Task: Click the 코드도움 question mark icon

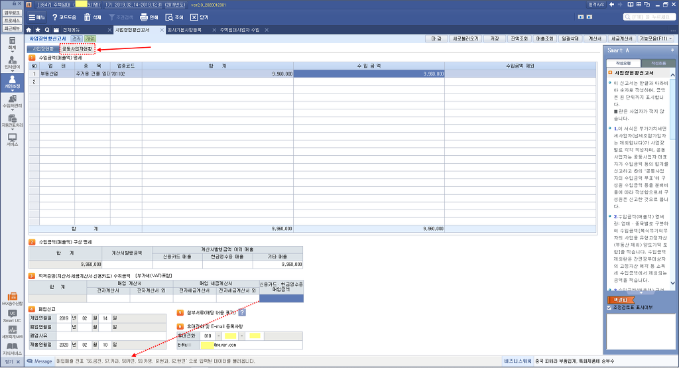Action: click(x=55, y=17)
